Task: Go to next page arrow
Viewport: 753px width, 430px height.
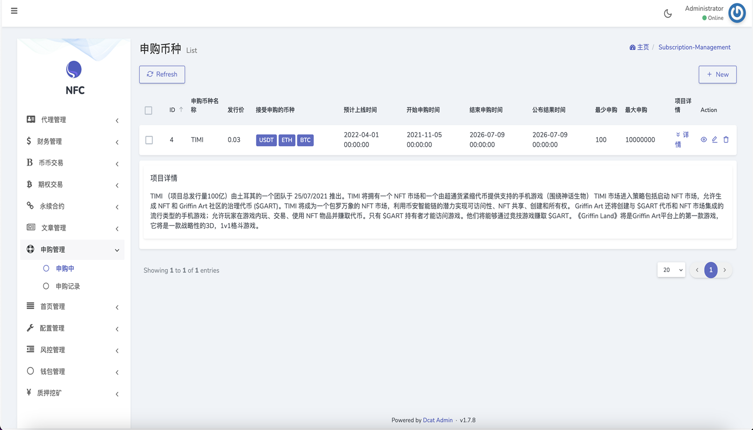Action: 725,270
